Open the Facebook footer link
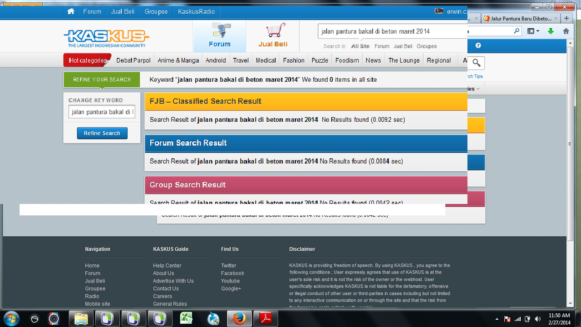Screen dimensions: 581x327 coord(233,273)
